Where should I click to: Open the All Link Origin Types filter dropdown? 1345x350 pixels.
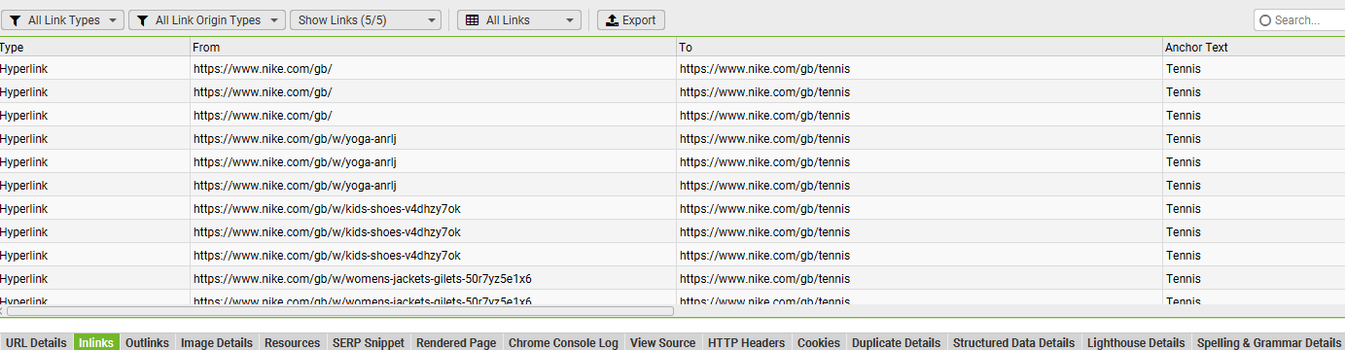(x=207, y=19)
